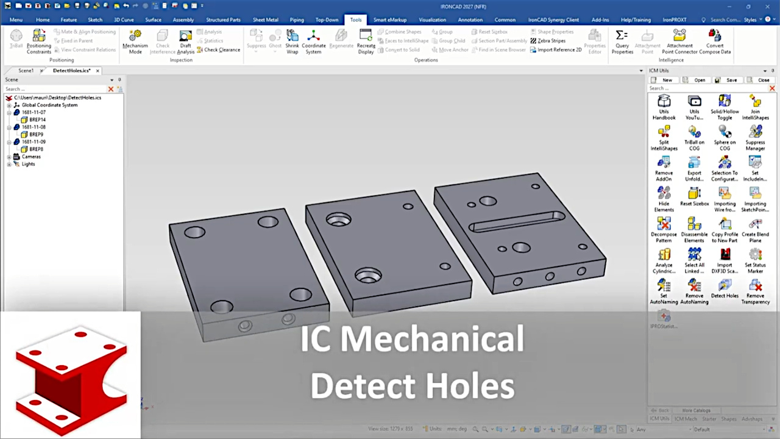780x439 pixels.
Task: Expand the Global Coordinate System node
Action: pyautogui.click(x=9, y=105)
